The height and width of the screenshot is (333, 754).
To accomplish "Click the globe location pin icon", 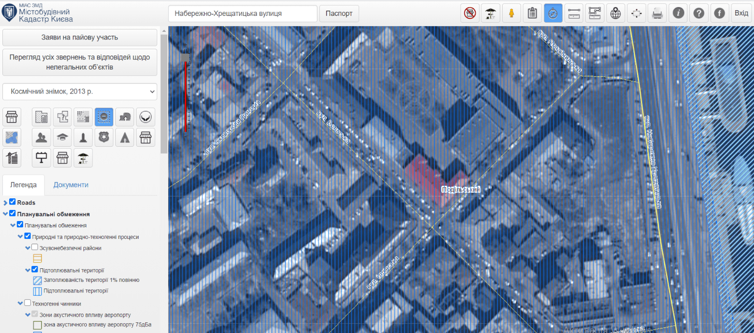I will coord(616,14).
